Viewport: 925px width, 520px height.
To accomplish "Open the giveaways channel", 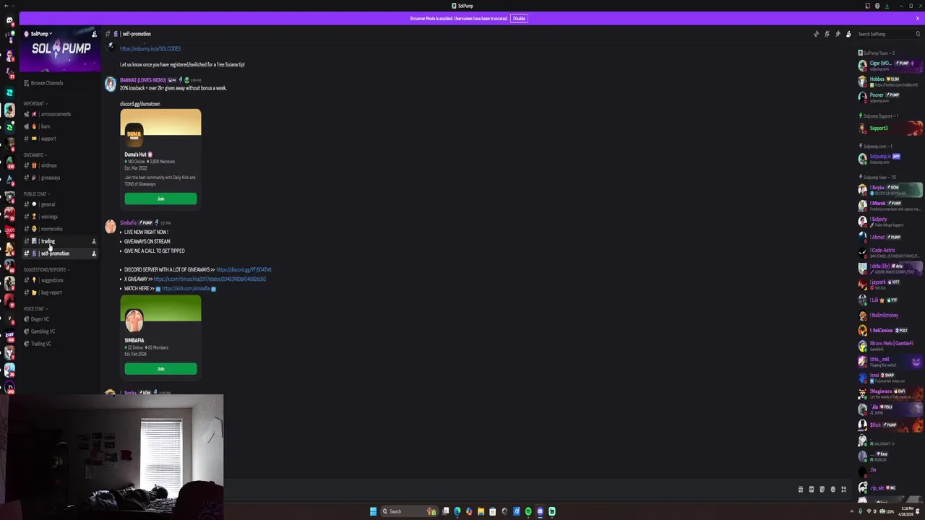I will [61, 178].
